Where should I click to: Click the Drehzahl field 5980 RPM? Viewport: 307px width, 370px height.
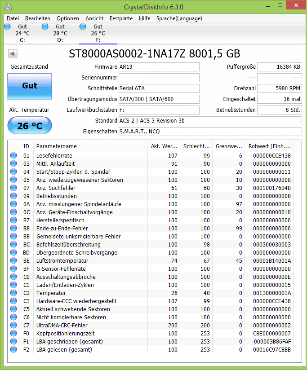[280, 88]
